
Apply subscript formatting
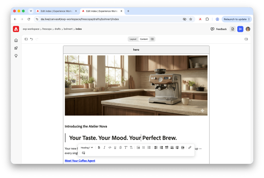(131, 148)
